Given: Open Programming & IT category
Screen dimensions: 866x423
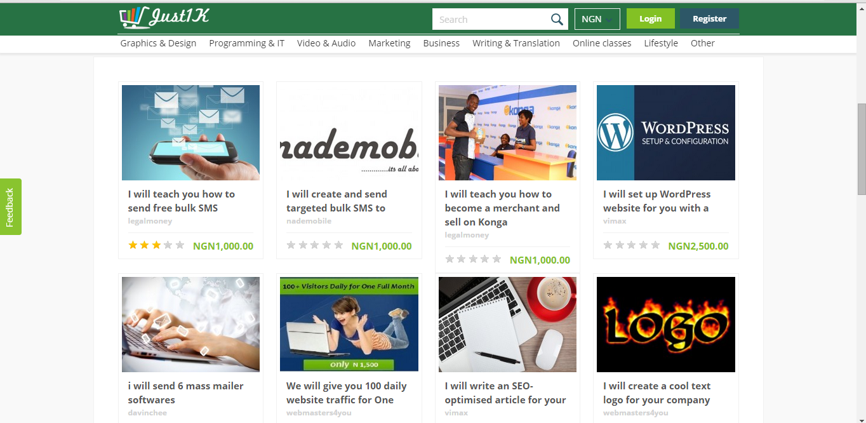Looking at the screenshot, I should point(246,43).
